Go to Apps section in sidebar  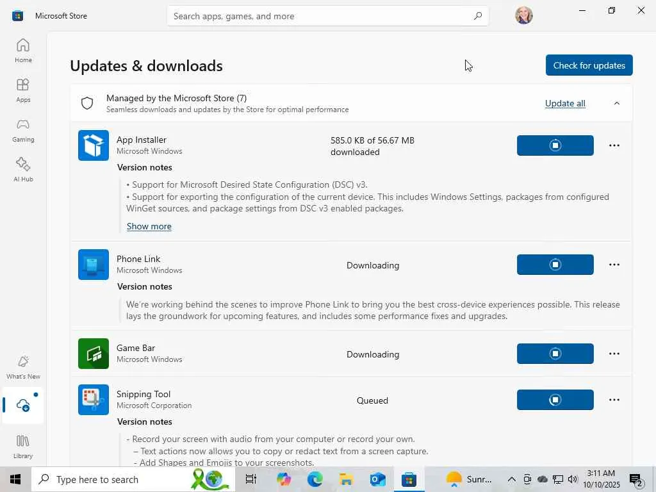(23, 90)
